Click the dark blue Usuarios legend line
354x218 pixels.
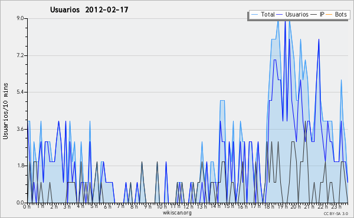pyautogui.click(x=280, y=15)
